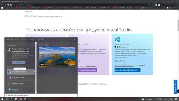
Task: Open the Windows Start menu
Action: (x=2, y=99)
